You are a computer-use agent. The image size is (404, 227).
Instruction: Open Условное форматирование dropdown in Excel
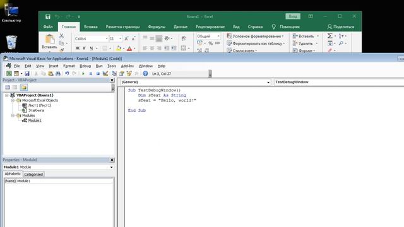tap(255, 37)
